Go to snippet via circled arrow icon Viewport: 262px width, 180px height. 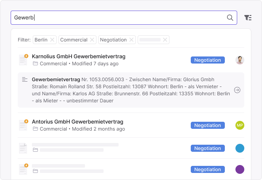237,90
